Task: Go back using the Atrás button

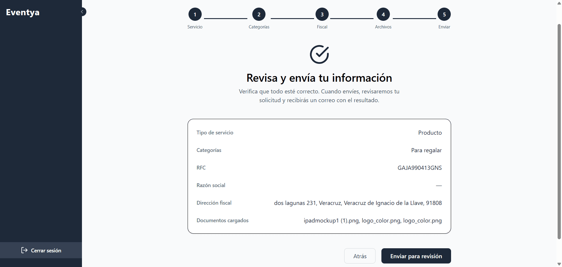Action: click(360, 256)
